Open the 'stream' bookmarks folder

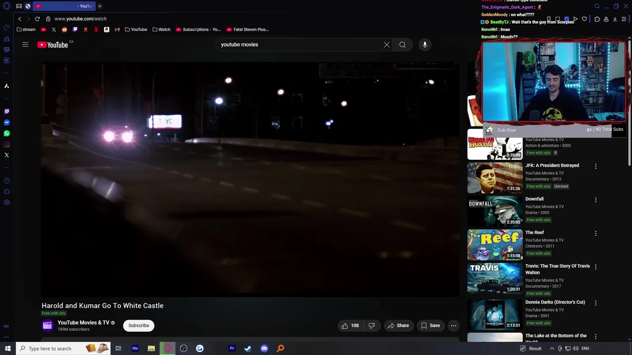26,30
